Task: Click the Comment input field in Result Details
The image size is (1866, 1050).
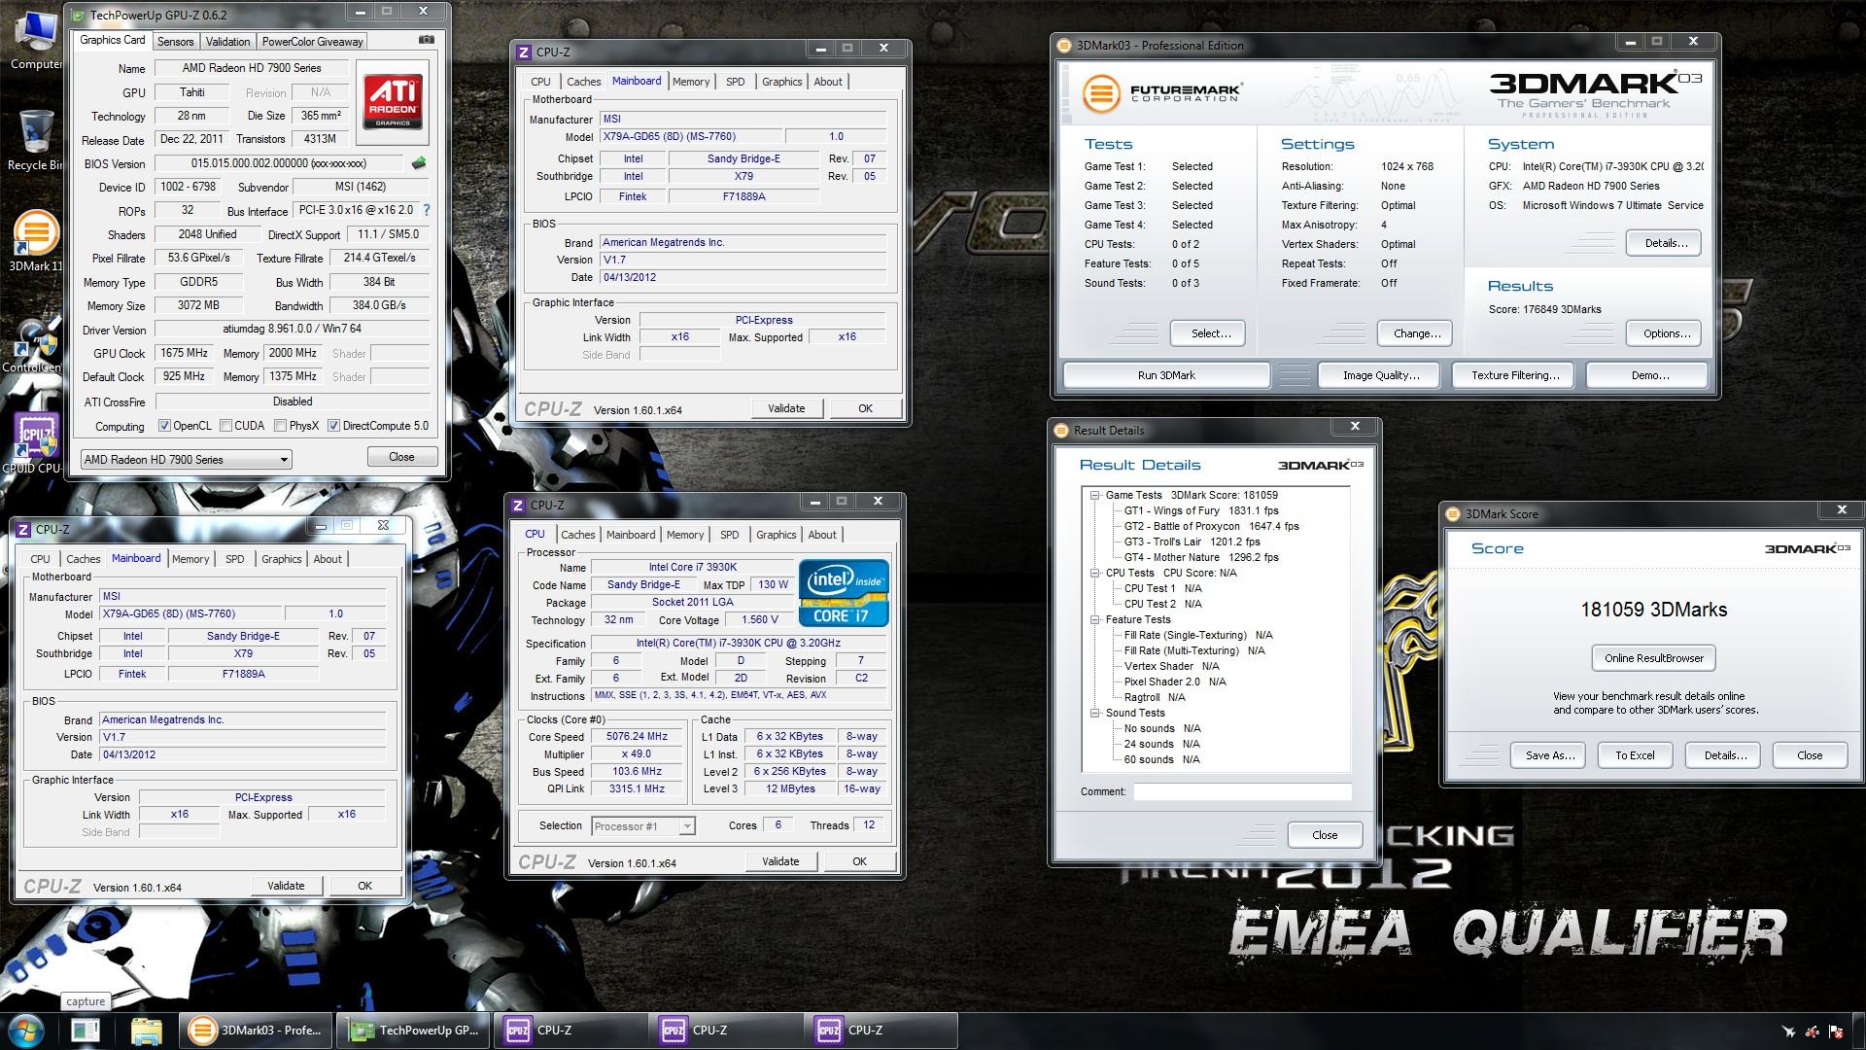Action: point(1242,791)
